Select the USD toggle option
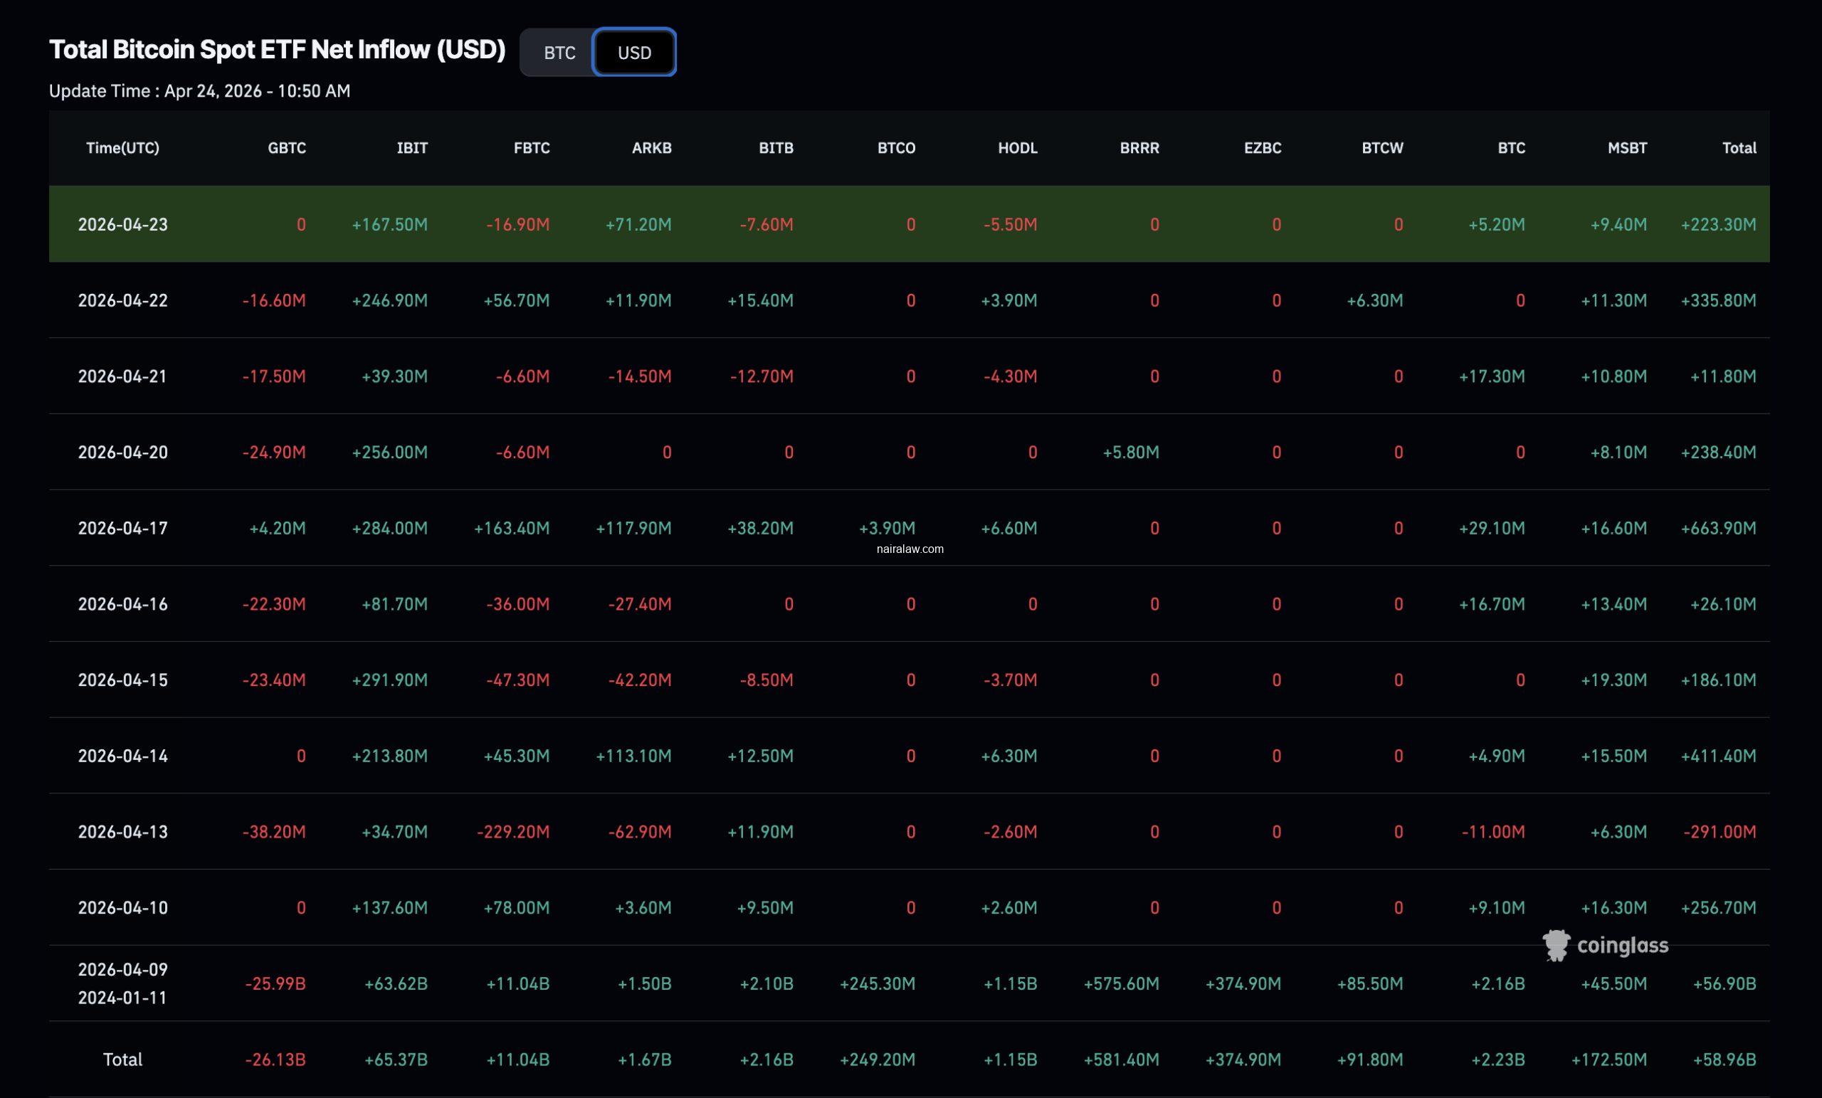The image size is (1822, 1098). click(633, 53)
